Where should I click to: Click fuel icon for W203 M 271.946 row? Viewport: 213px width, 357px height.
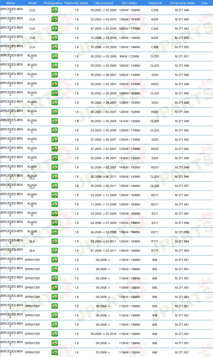(54, 84)
